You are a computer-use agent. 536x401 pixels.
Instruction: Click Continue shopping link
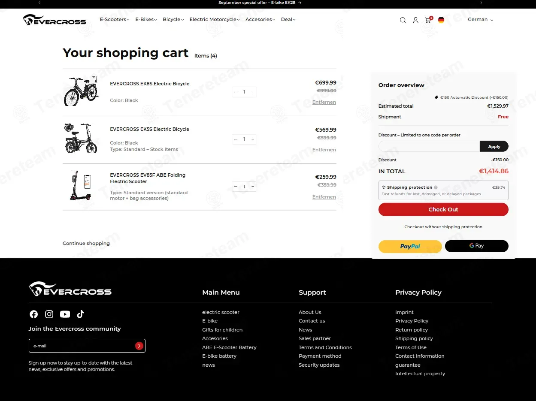[x=86, y=244]
